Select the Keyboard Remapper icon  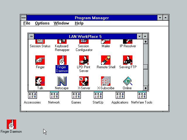pyautogui.click(x=62, y=41)
